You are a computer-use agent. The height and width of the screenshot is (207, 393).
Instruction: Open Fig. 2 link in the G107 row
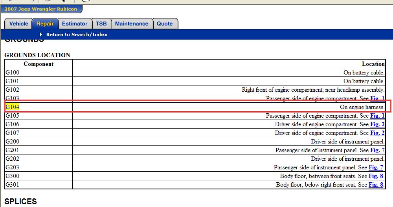pyautogui.click(x=377, y=133)
